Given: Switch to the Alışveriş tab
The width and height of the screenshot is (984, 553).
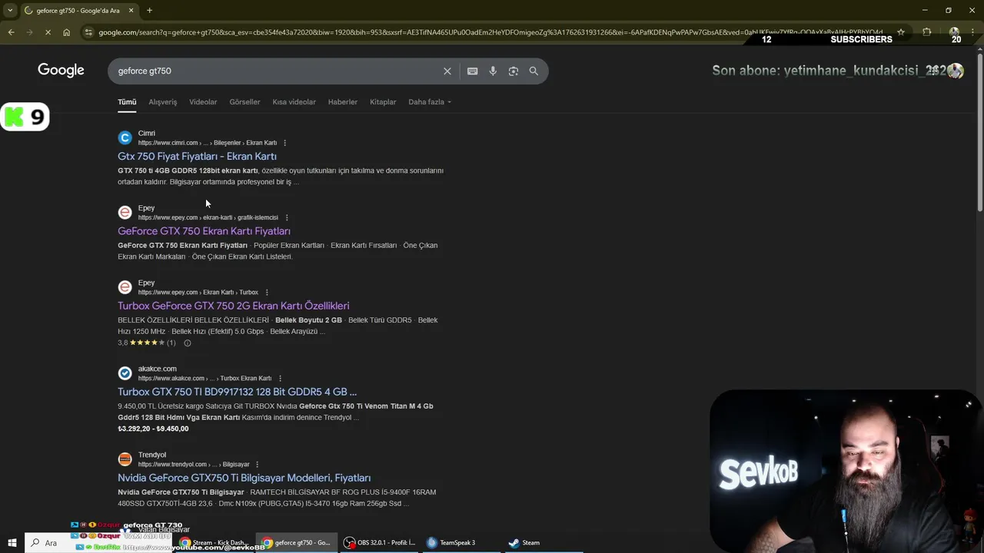Looking at the screenshot, I should coord(162,101).
